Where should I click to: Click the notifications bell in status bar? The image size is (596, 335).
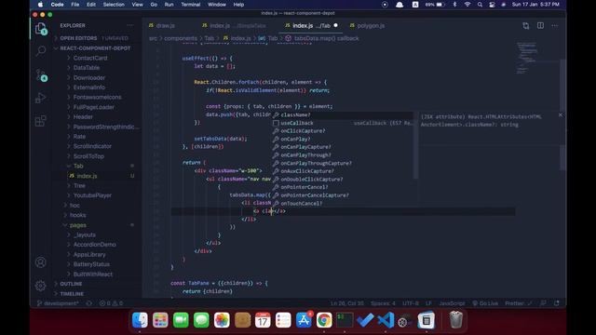coord(557,303)
